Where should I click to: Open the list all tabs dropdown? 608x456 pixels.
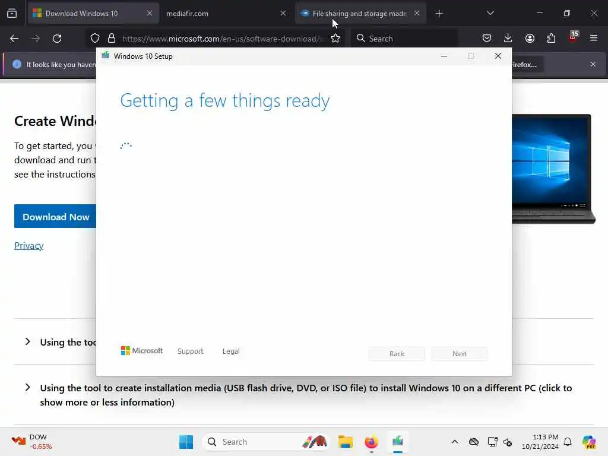pyautogui.click(x=490, y=13)
